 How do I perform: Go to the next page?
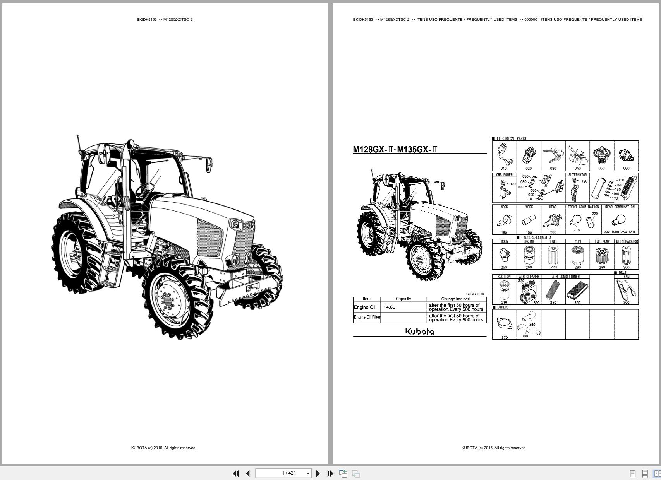tap(318, 473)
